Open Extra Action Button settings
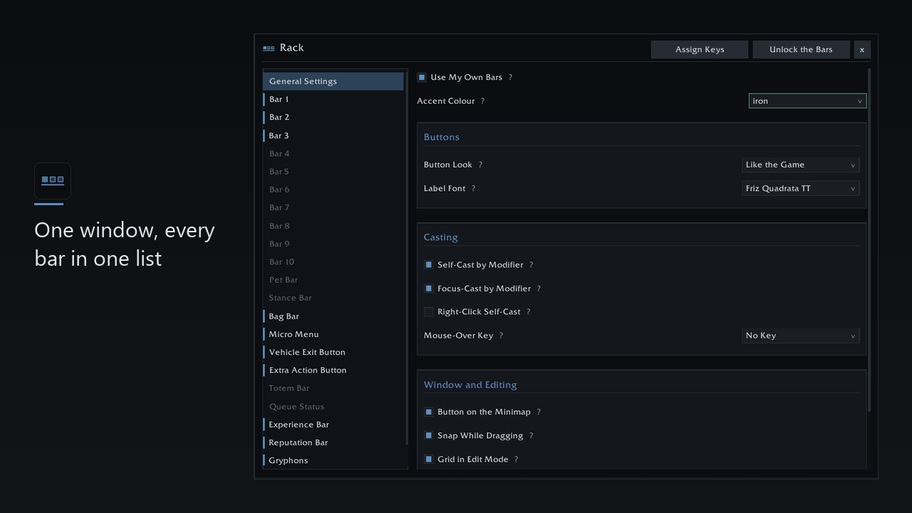Screen dimensions: 912x513 (333, 370)
